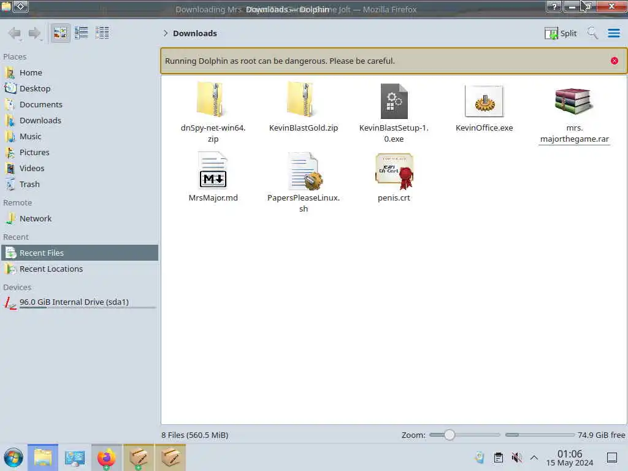Split the Dolphin view
This screenshot has height=471, width=628.
[561, 33]
